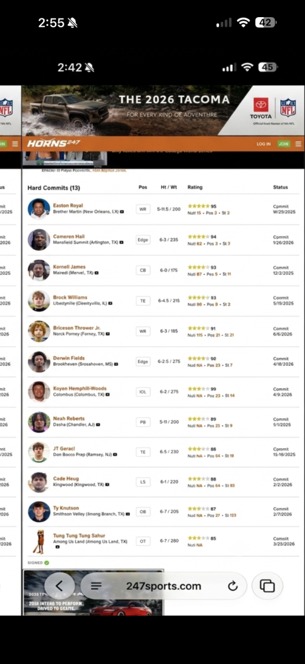Tap the 247sports.com address field
The width and height of the screenshot is (305, 664).
[x=163, y=586]
